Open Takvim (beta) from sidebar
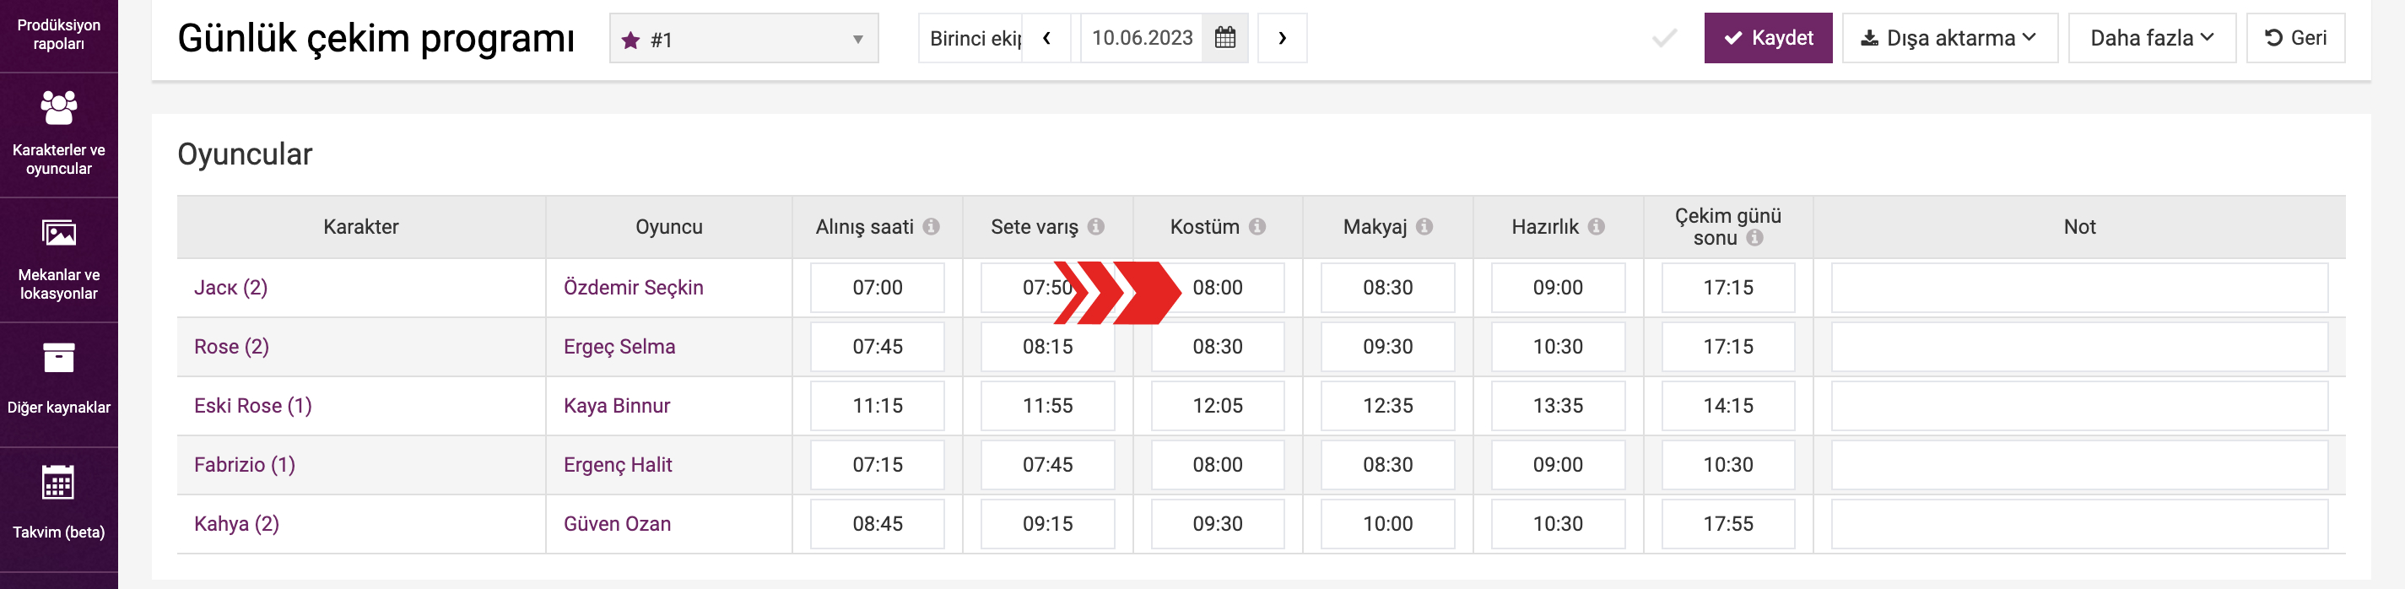This screenshot has width=2405, height=589. (x=59, y=504)
